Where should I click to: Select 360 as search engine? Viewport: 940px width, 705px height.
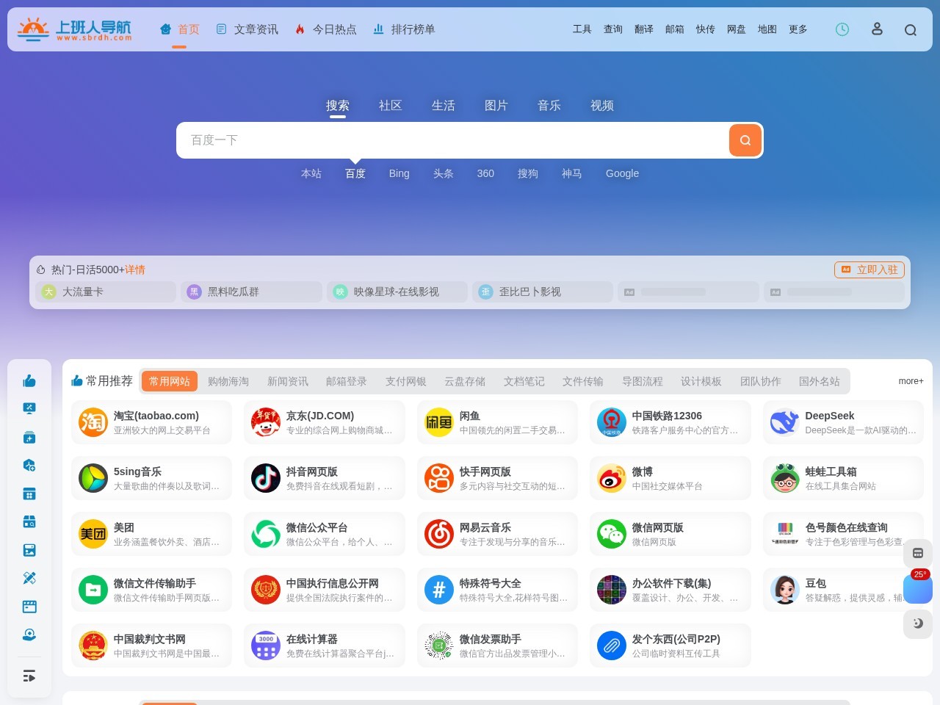[485, 173]
